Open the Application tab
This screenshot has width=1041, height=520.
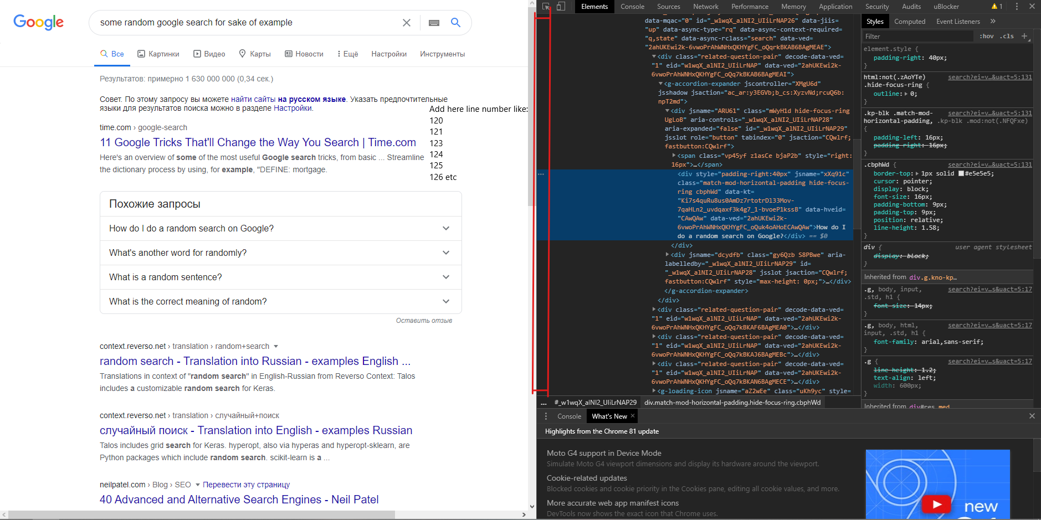835,7
